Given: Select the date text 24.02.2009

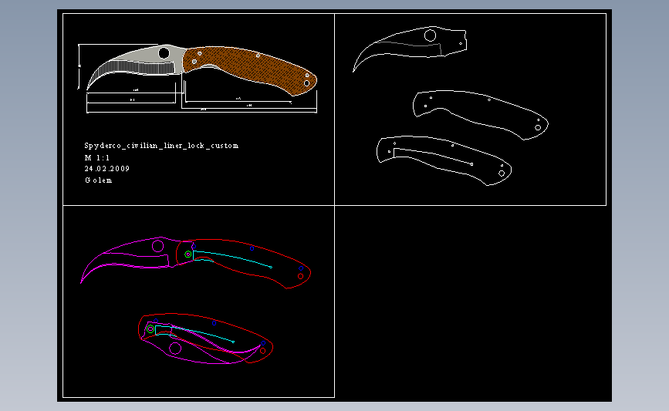Looking at the screenshot, I should 107,169.
